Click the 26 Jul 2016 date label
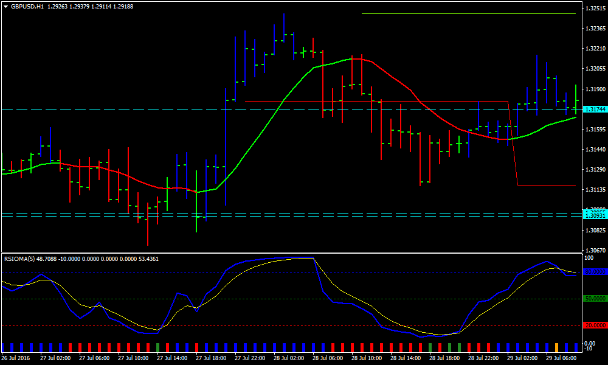 (17, 359)
